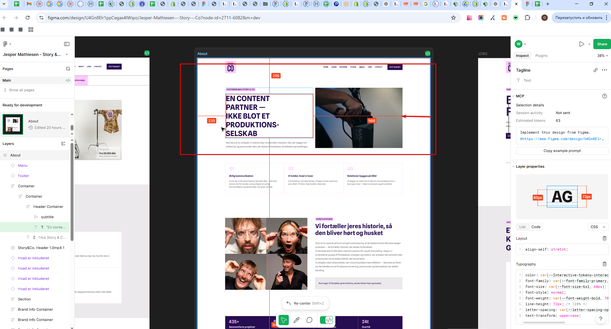Collapse the Layer properties section
Image resolution: width=611 pixels, height=329 pixels.
coord(513,166)
